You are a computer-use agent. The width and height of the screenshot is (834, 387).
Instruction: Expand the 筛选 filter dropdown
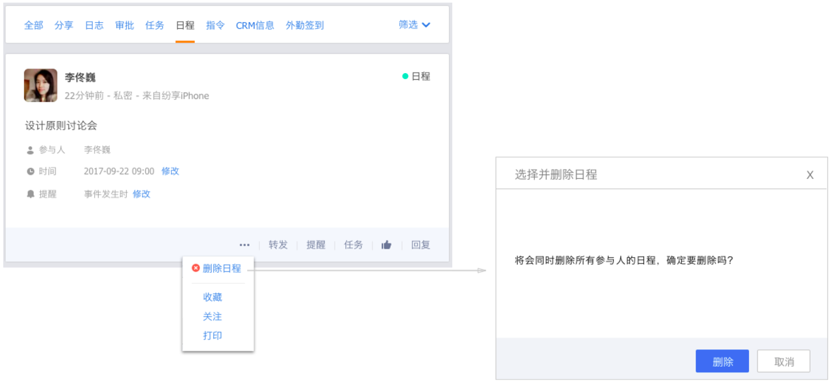click(414, 25)
